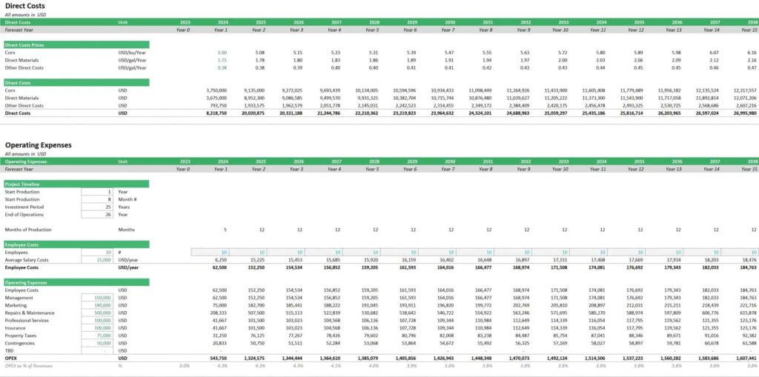Click the 'Months of Production' row label
This screenshot has width=759, height=377.
(28, 230)
